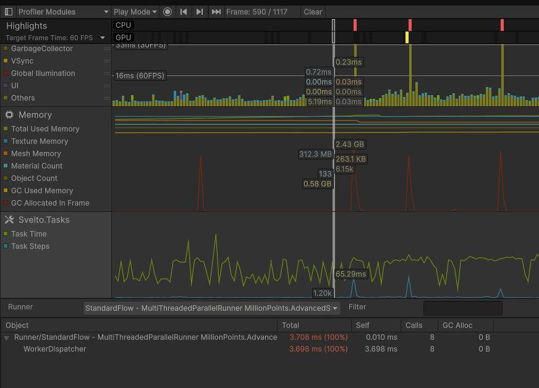Click the Memory module title

35,115
